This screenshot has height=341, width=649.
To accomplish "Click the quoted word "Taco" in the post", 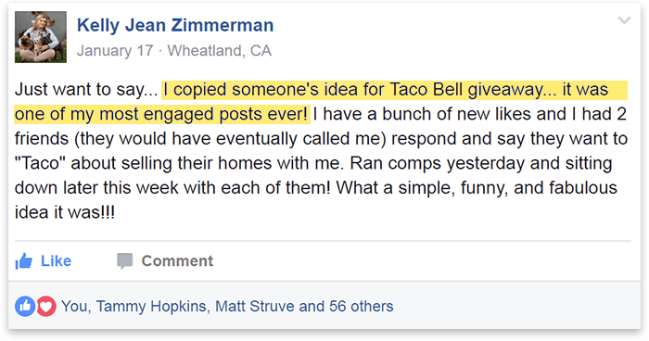I will tap(40, 163).
